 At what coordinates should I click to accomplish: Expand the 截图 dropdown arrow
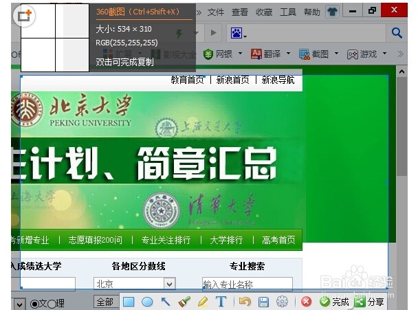tap(336, 54)
